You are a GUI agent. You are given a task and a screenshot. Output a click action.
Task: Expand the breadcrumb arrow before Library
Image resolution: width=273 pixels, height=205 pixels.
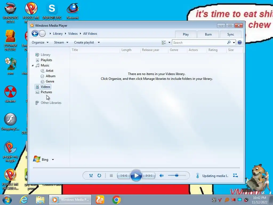coord(50,33)
